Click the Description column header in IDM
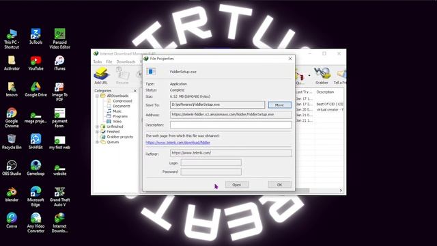 [329, 92]
